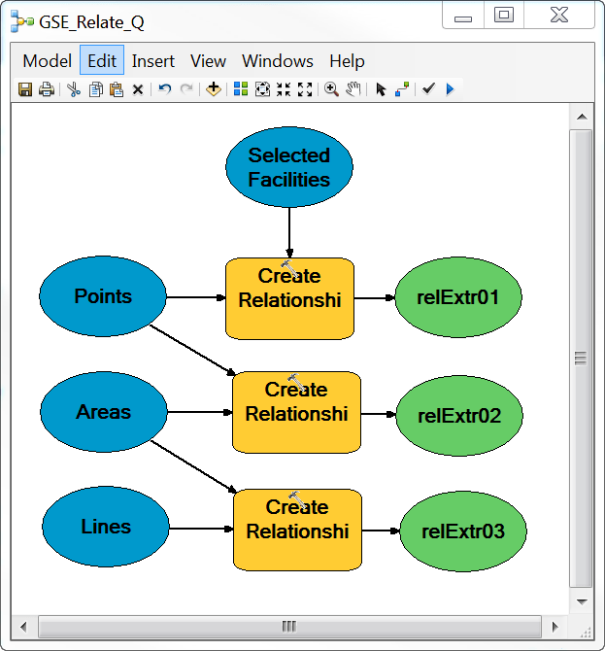Undo the last action
Screen dimensions: 605x651
(165, 88)
